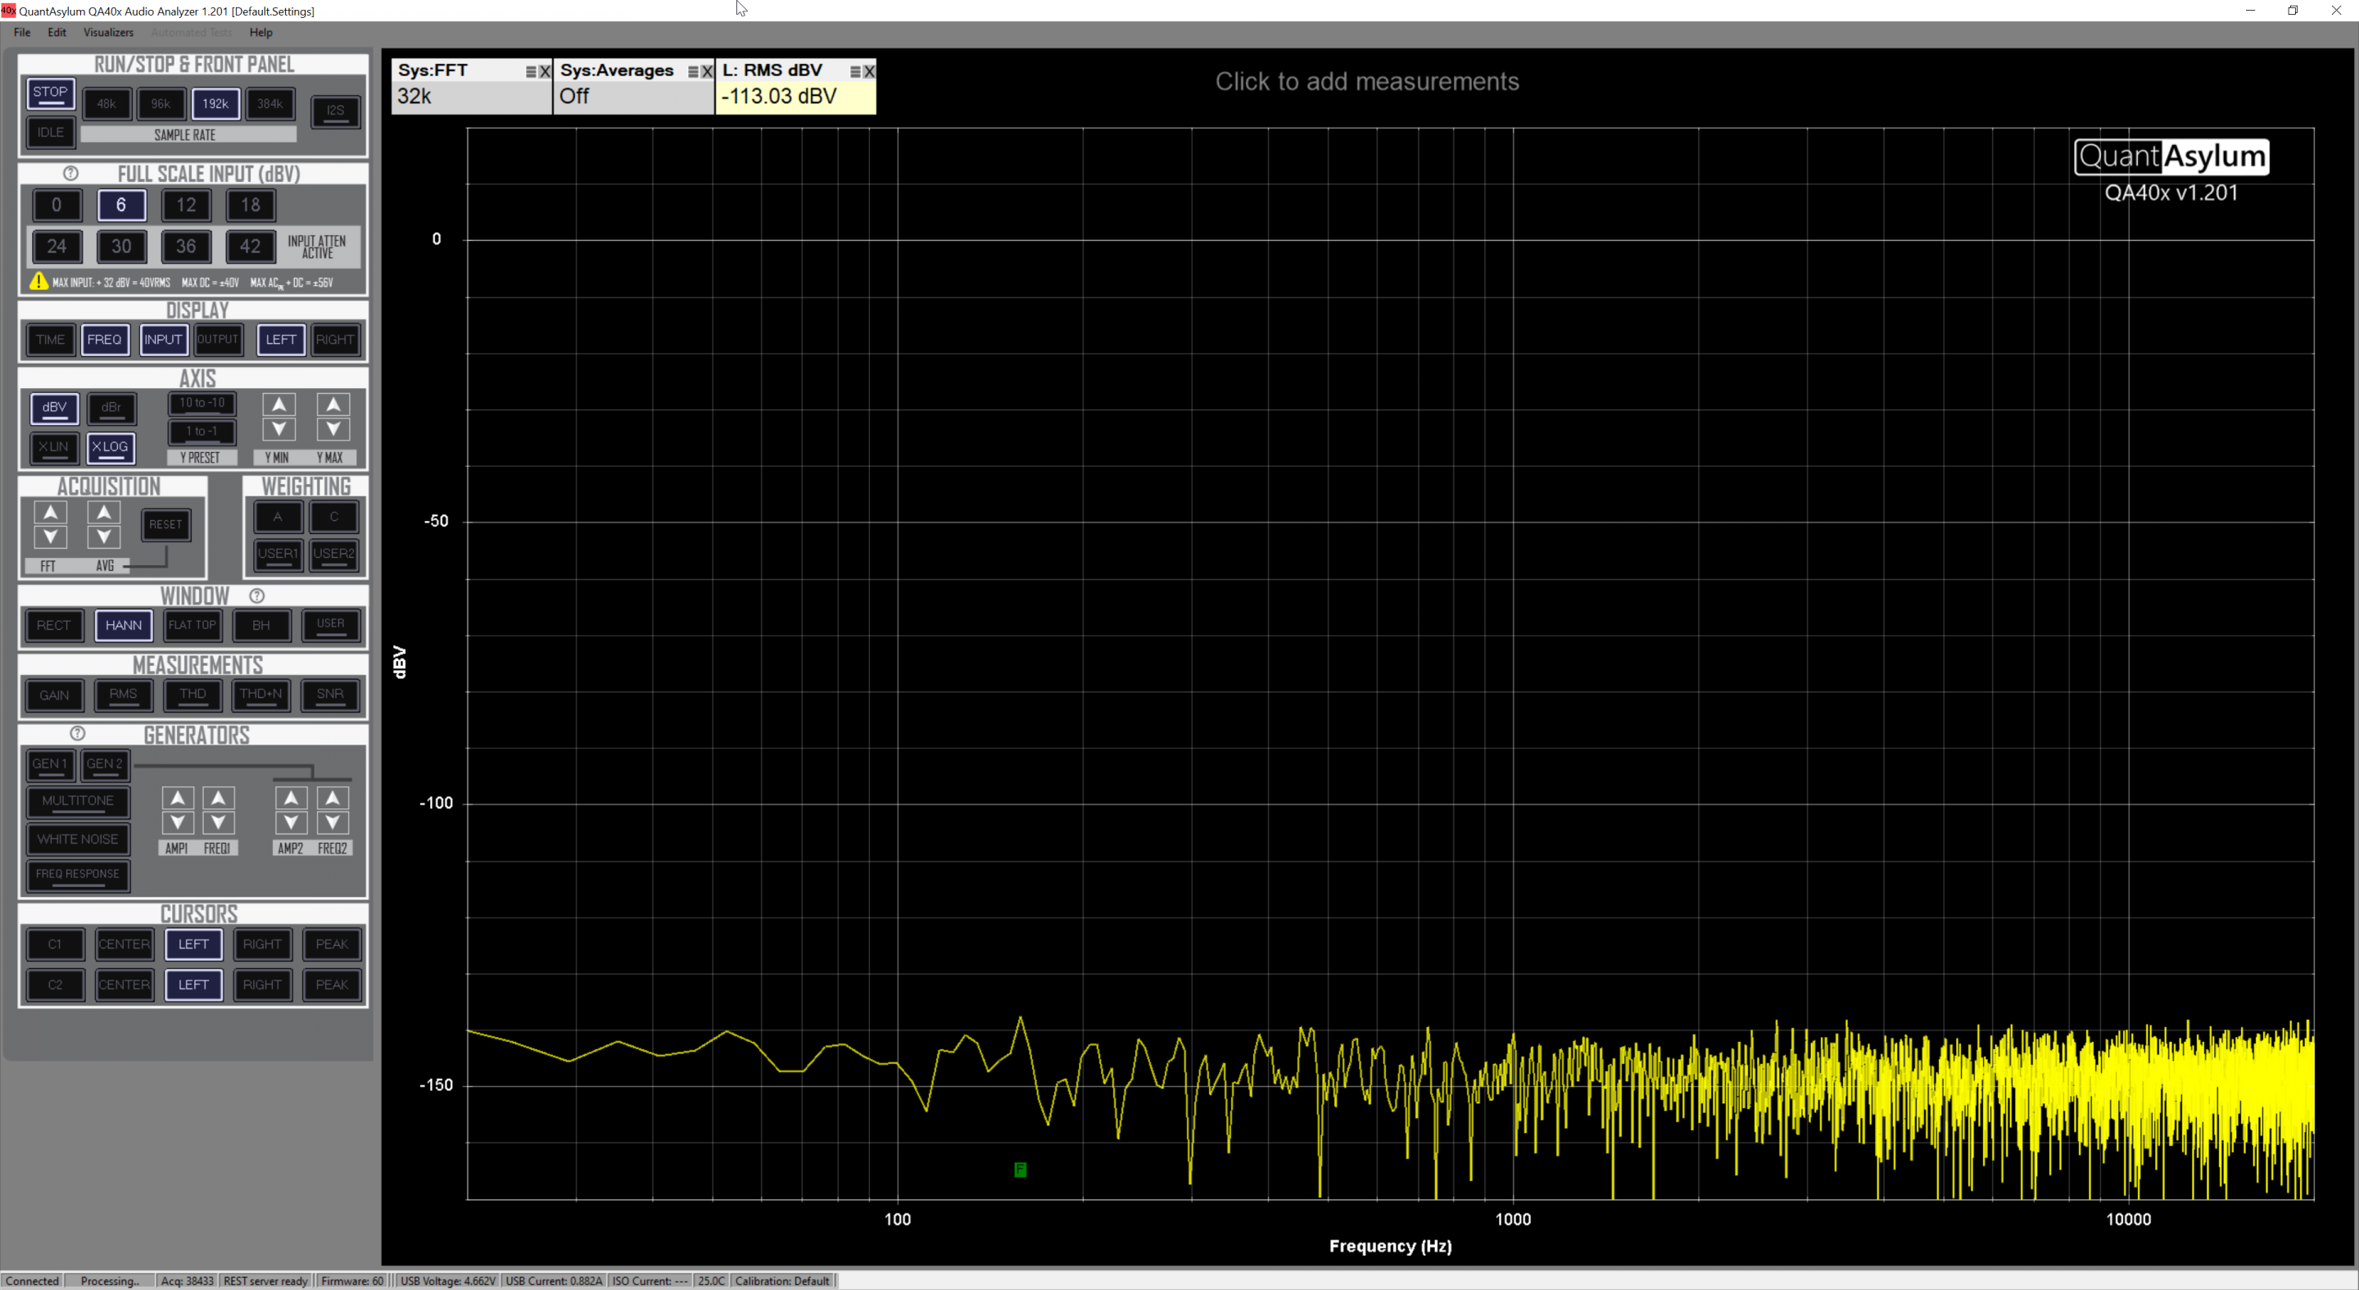This screenshot has width=2359, height=1290.
Task: Open Window help question icon
Action: [x=257, y=596]
